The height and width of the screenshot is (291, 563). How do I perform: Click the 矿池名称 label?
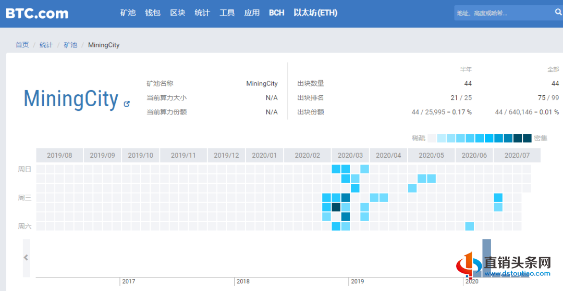(160, 83)
